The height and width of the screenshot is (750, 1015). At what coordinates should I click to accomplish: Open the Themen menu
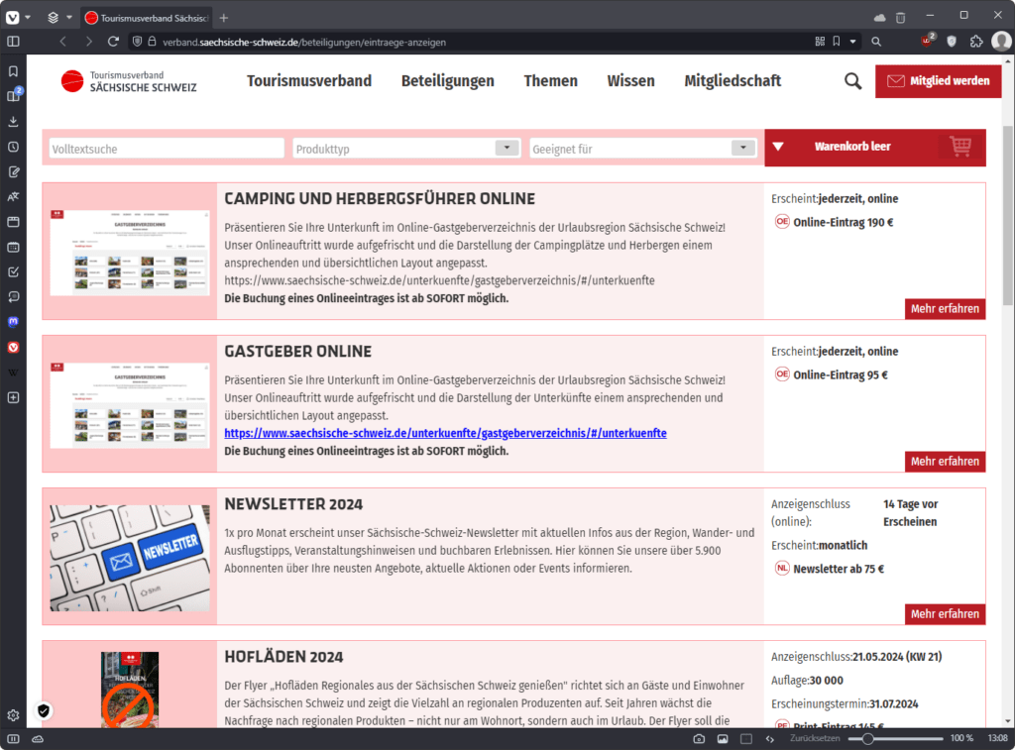[550, 81]
